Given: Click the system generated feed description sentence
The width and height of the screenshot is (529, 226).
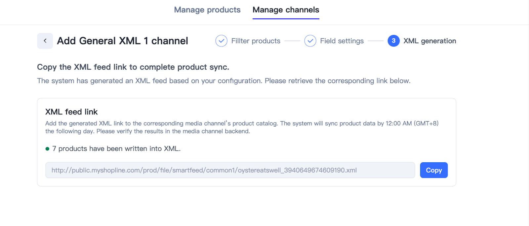Looking at the screenshot, I should (224, 81).
